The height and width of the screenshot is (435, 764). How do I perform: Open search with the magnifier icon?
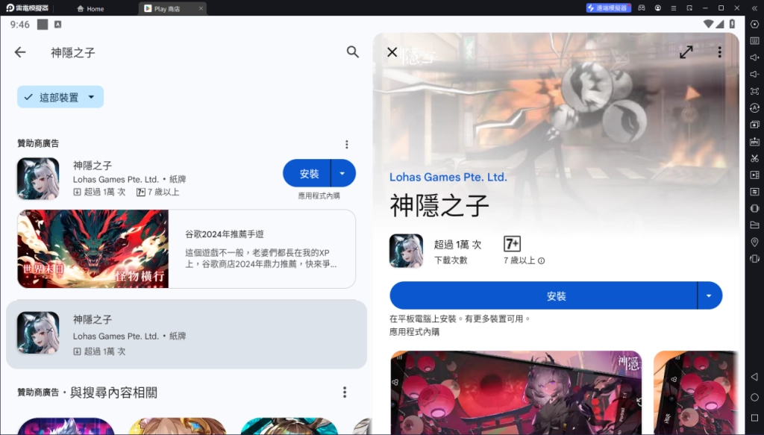tap(353, 52)
